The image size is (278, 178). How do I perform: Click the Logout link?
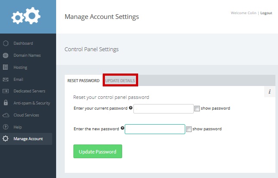pos(266,13)
